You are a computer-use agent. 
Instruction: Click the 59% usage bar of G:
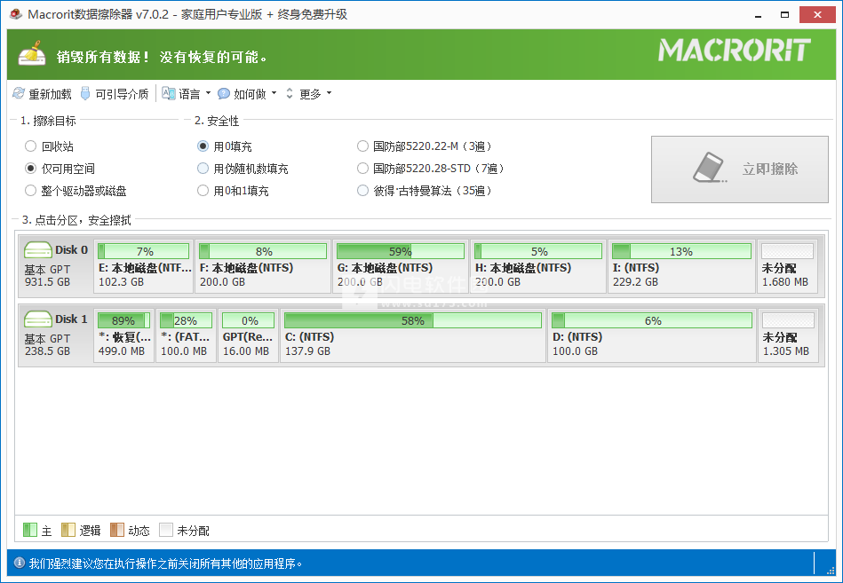(401, 251)
